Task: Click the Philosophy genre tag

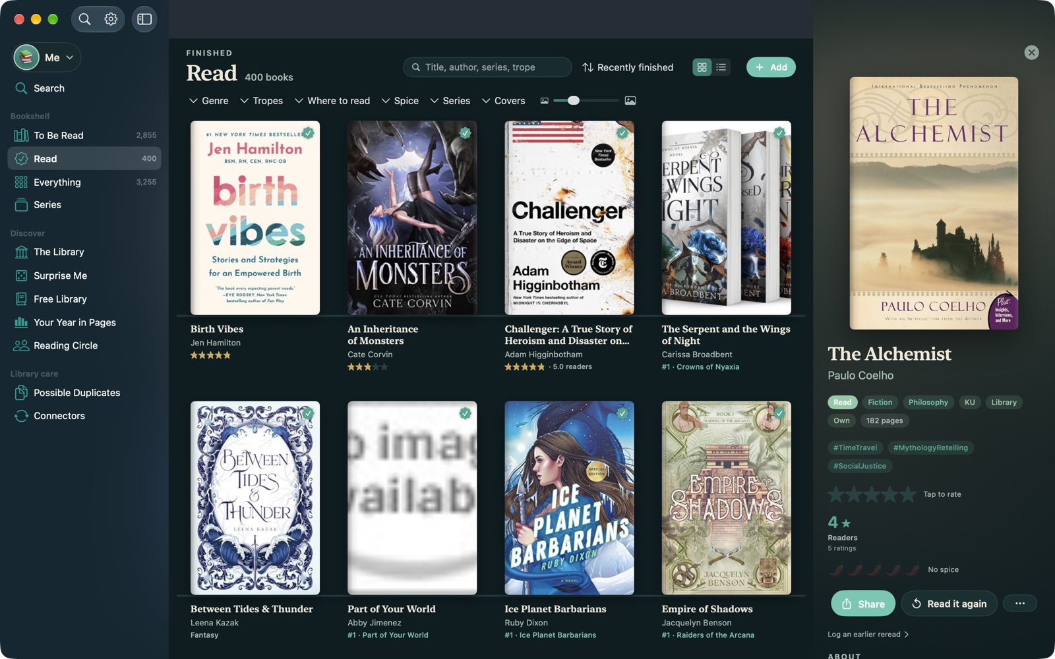Action: click(x=928, y=402)
